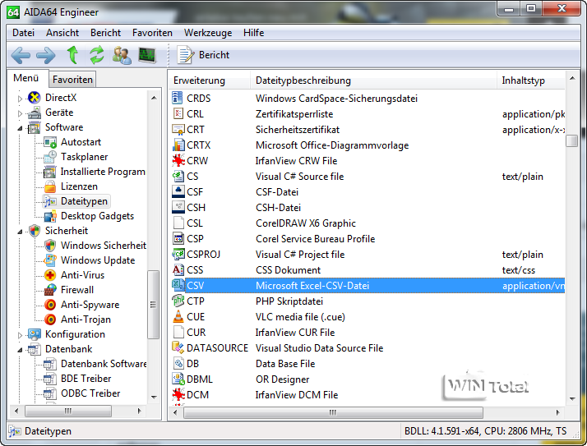Click the Taskplaner clock icon
587x446 pixels.
click(50, 157)
